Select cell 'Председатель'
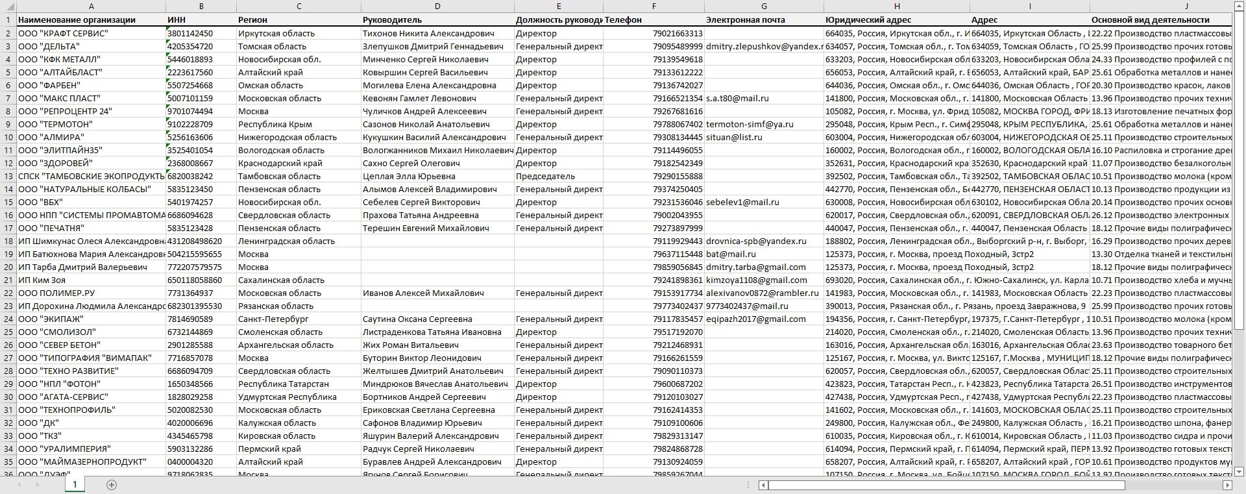Viewport: 1246px width, 494px height. pos(559,176)
